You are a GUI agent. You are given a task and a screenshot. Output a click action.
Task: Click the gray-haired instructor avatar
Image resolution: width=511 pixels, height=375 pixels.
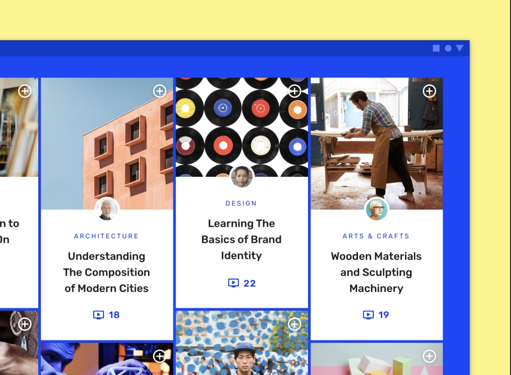click(107, 209)
